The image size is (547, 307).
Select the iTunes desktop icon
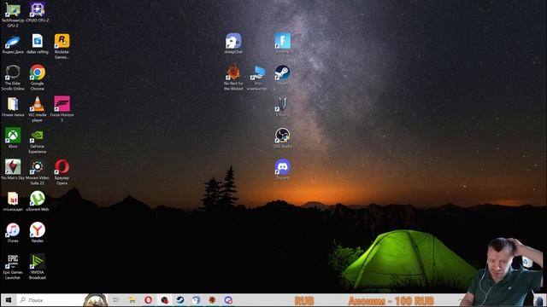pos(13,233)
